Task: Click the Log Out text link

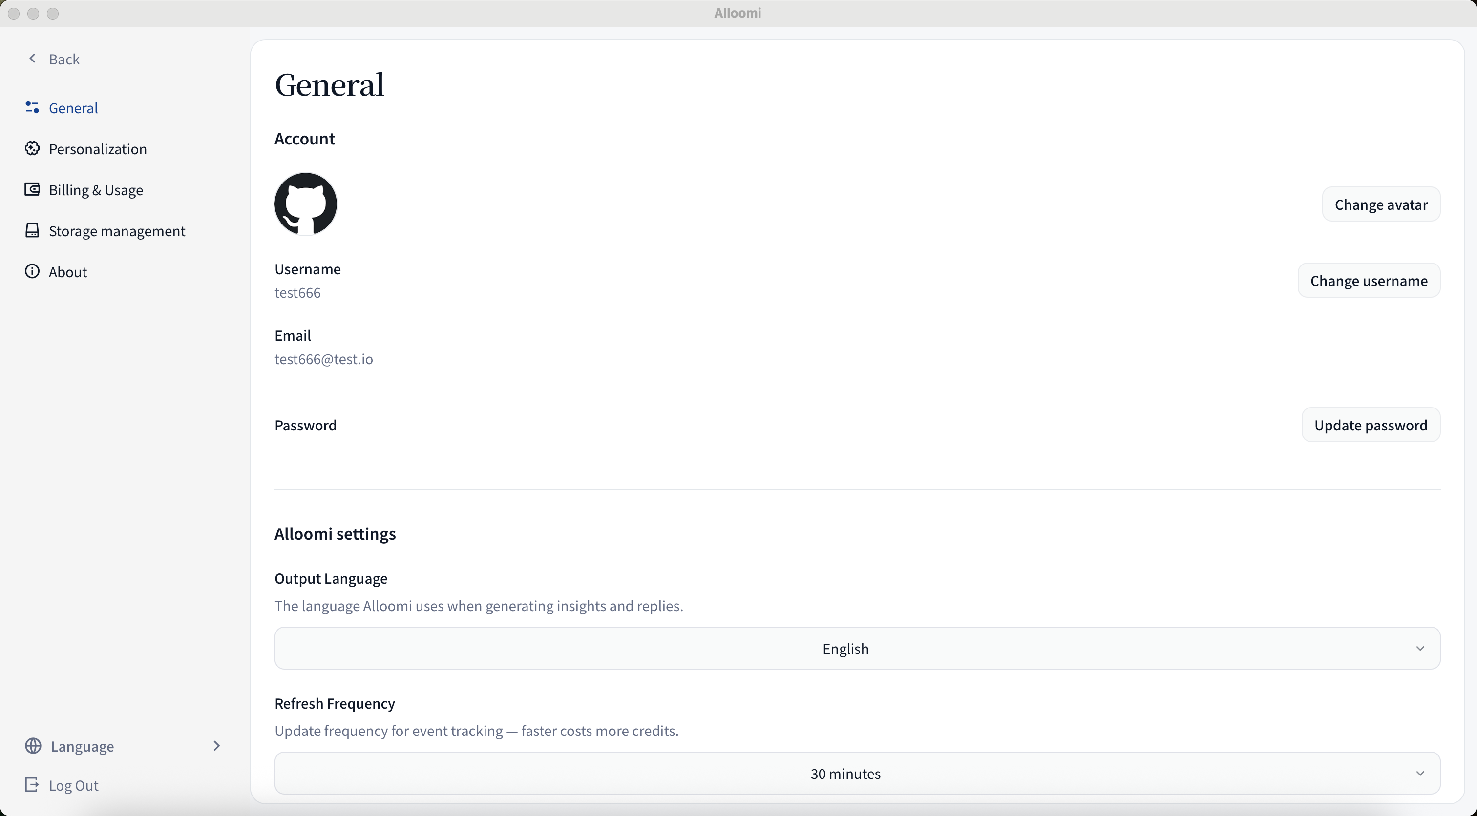Action: (74, 786)
